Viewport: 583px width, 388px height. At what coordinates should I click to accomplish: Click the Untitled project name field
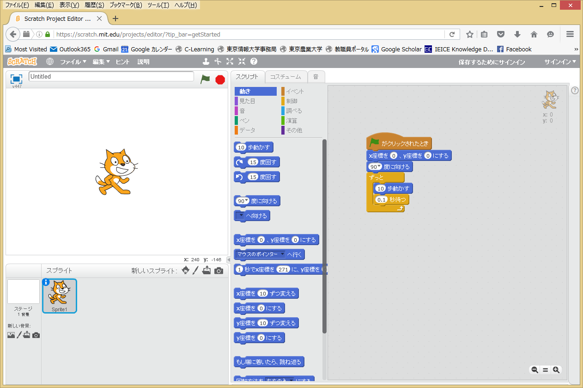[x=111, y=76]
